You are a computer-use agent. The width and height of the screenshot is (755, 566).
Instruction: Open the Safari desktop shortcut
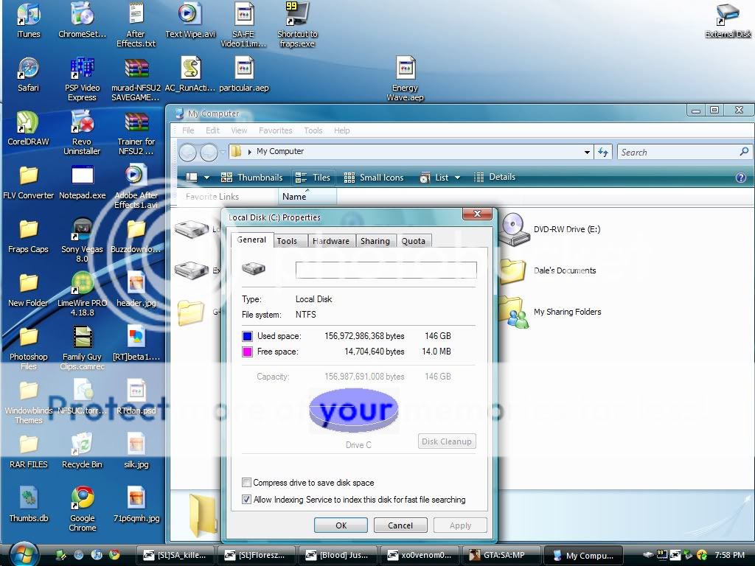(x=29, y=74)
